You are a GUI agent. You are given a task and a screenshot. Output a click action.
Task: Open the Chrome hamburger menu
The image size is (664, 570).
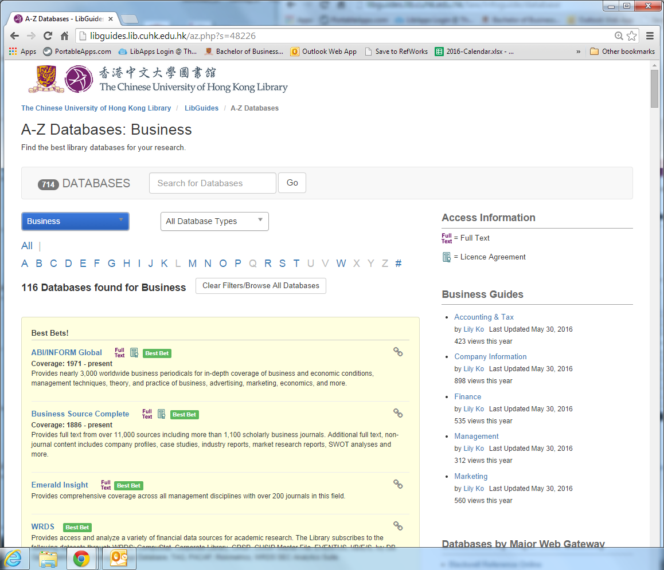point(650,36)
